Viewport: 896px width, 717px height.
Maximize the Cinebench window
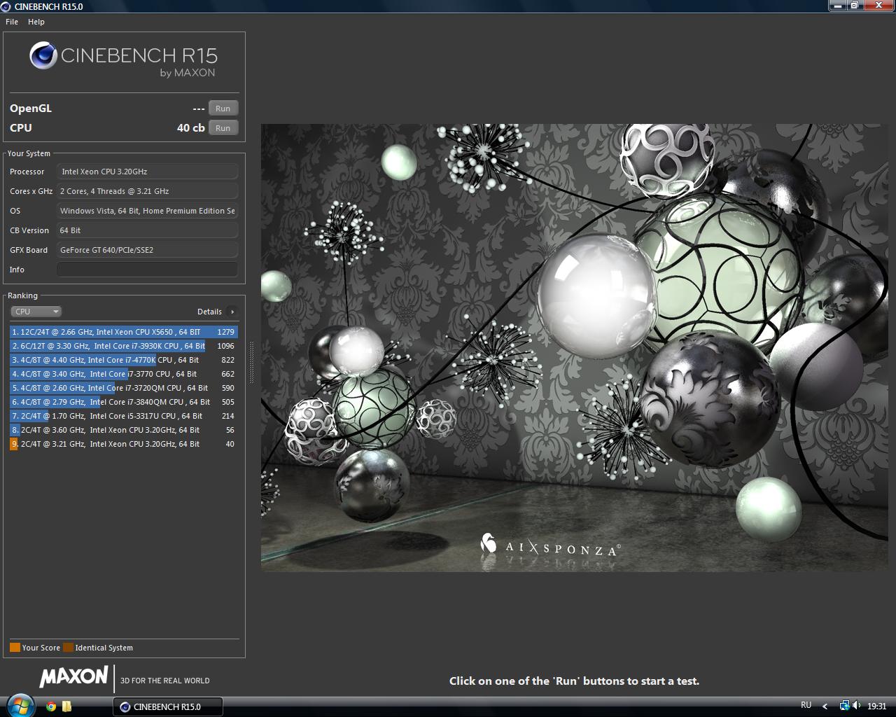click(855, 6)
